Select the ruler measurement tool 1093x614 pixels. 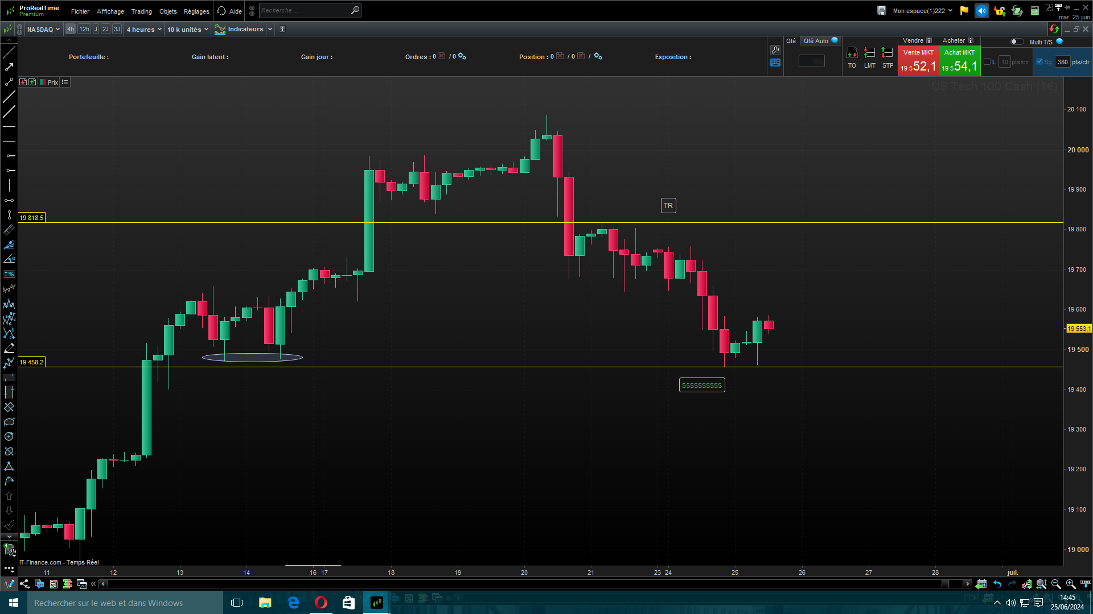click(9, 230)
